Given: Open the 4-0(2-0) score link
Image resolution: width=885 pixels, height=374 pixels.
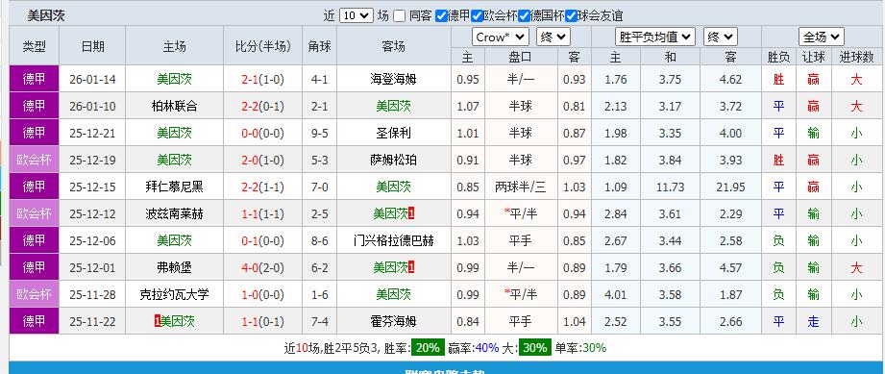Looking at the screenshot, I should coord(262,268).
